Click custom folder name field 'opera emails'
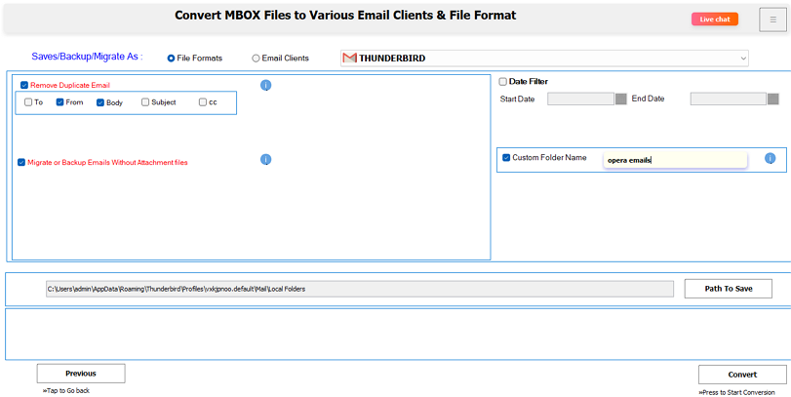Image resolution: width=791 pixels, height=397 pixels. pyautogui.click(x=675, y=160)
